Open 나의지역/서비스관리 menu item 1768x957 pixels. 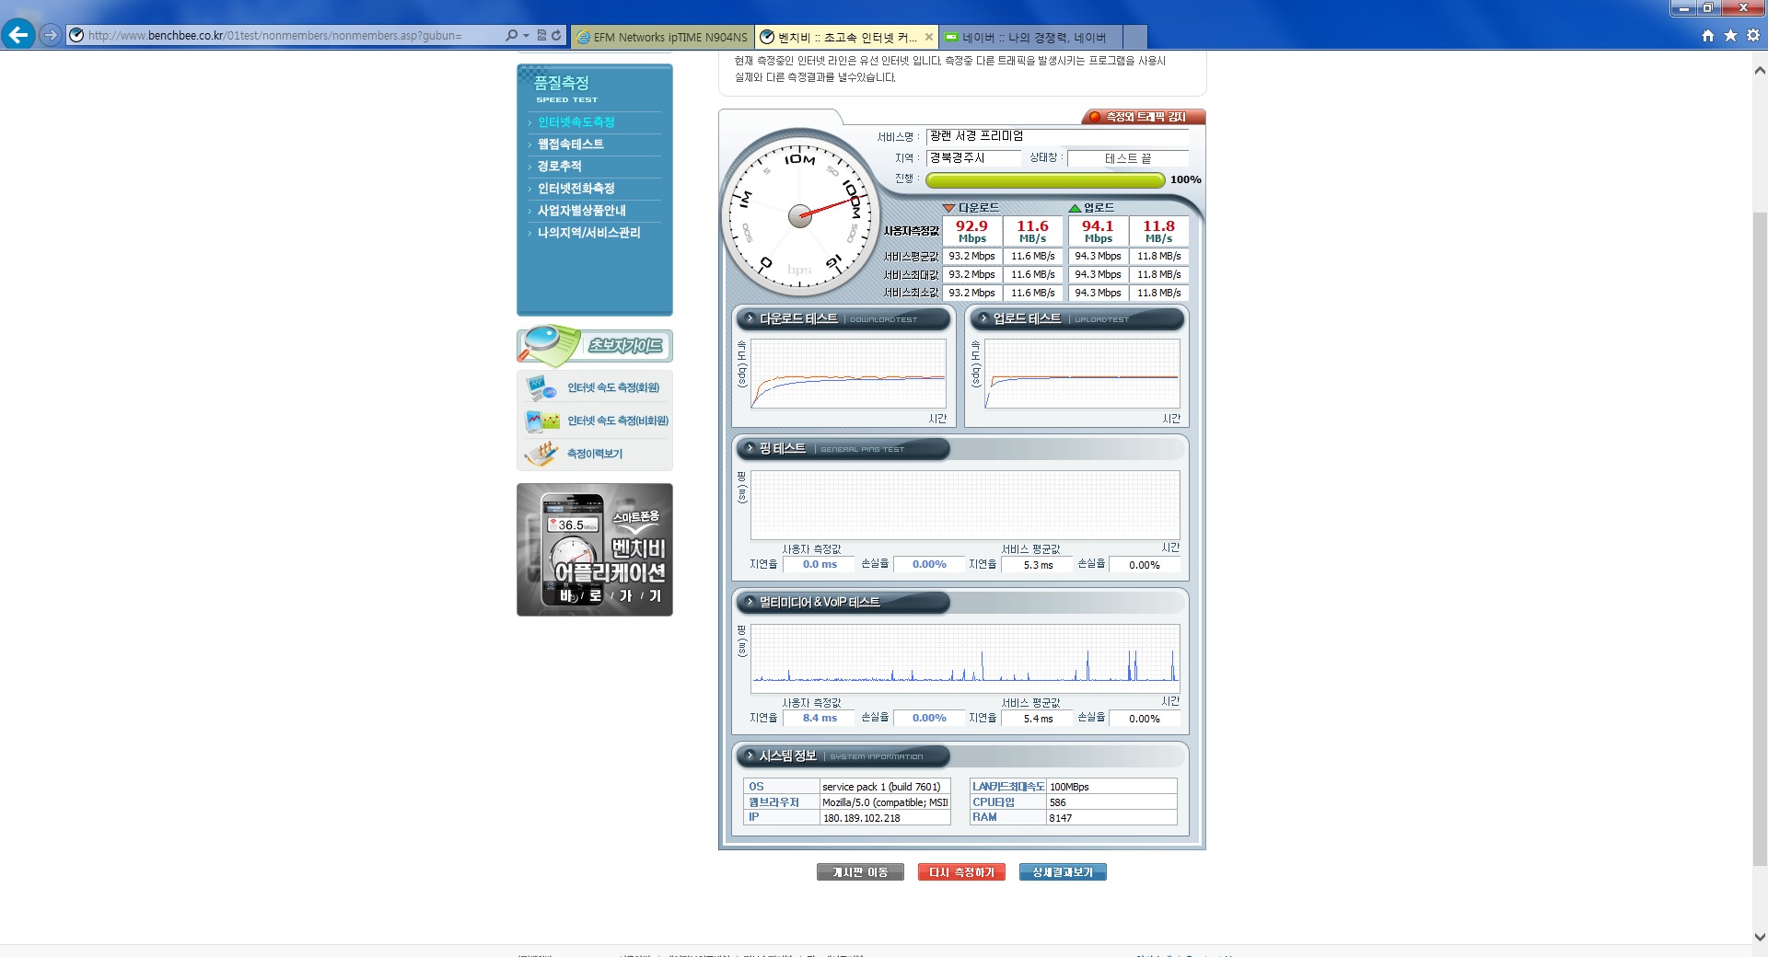[x=588, y=232]
